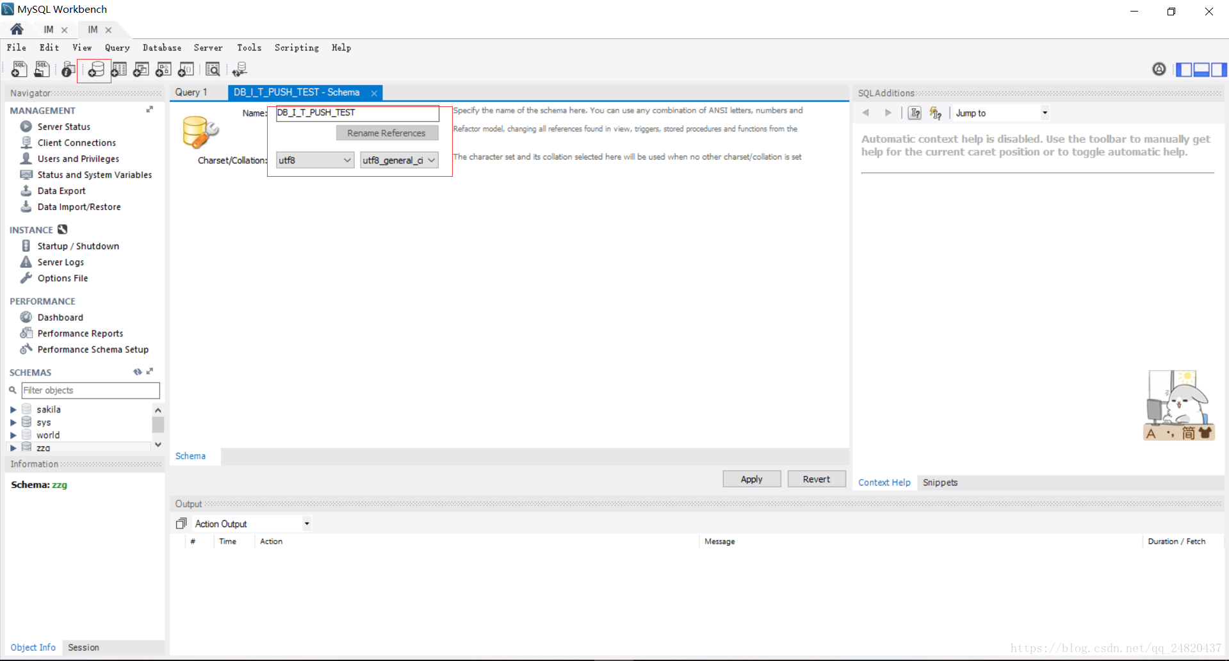This screenshot has height=661, width=1229.
Task: Open Server Status page
Action: (x=63, y=127)
